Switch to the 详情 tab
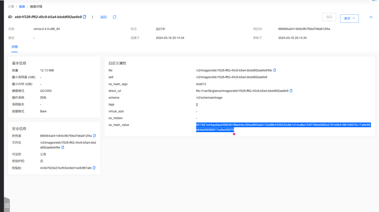 pos(14,47)
